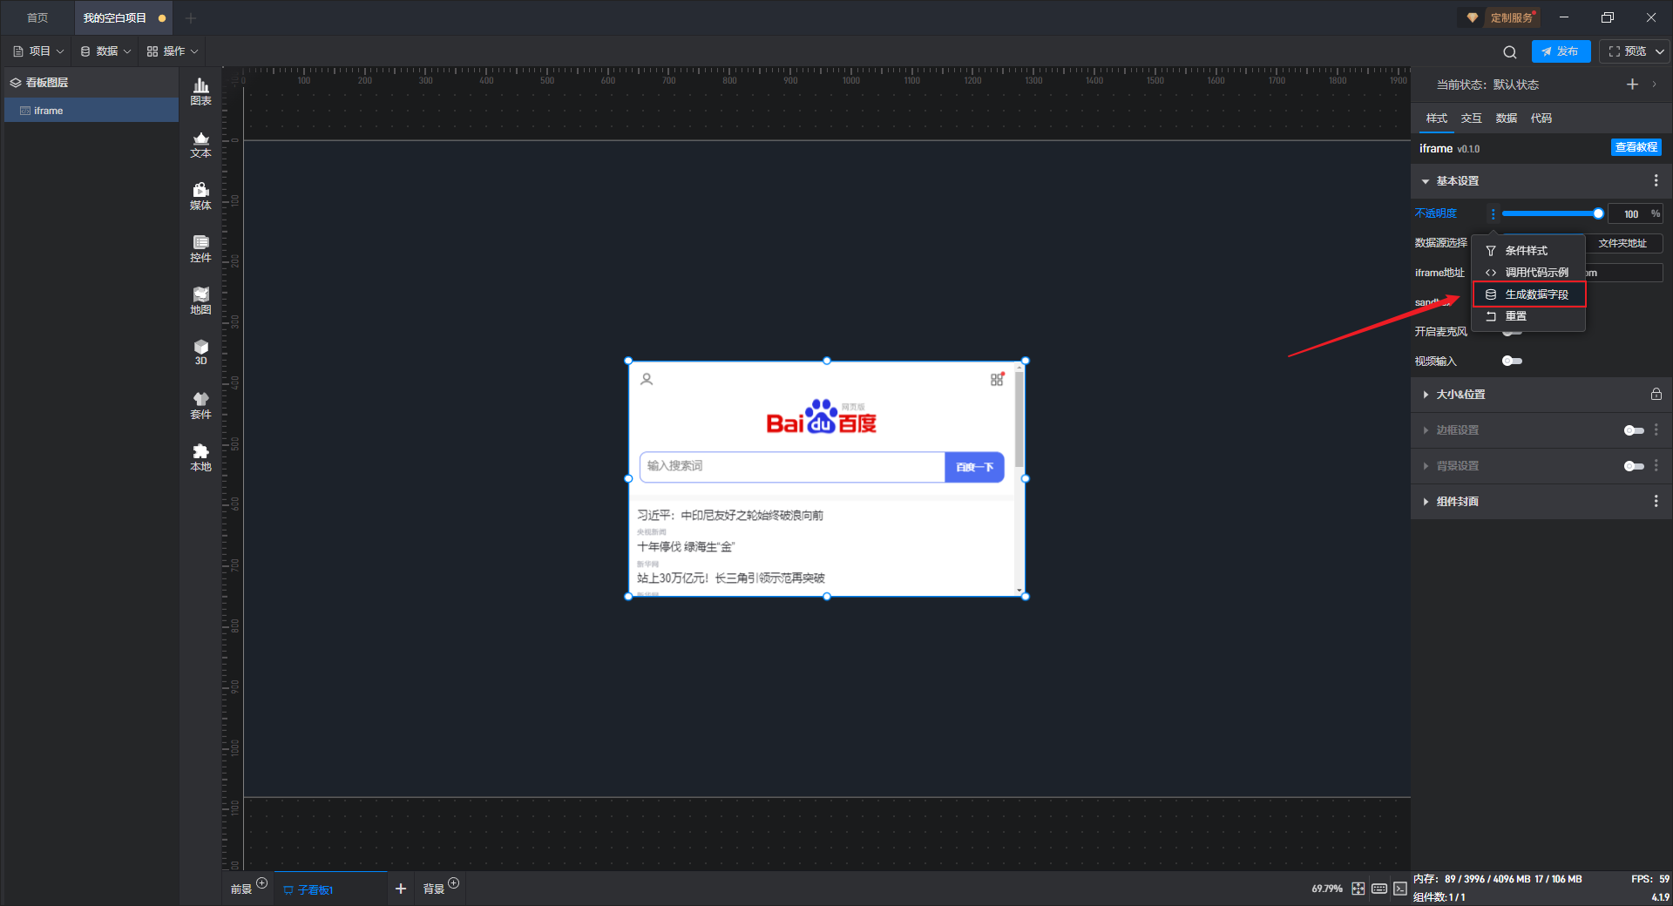Open the 媒体 (media) component panel

coord(200,196)
